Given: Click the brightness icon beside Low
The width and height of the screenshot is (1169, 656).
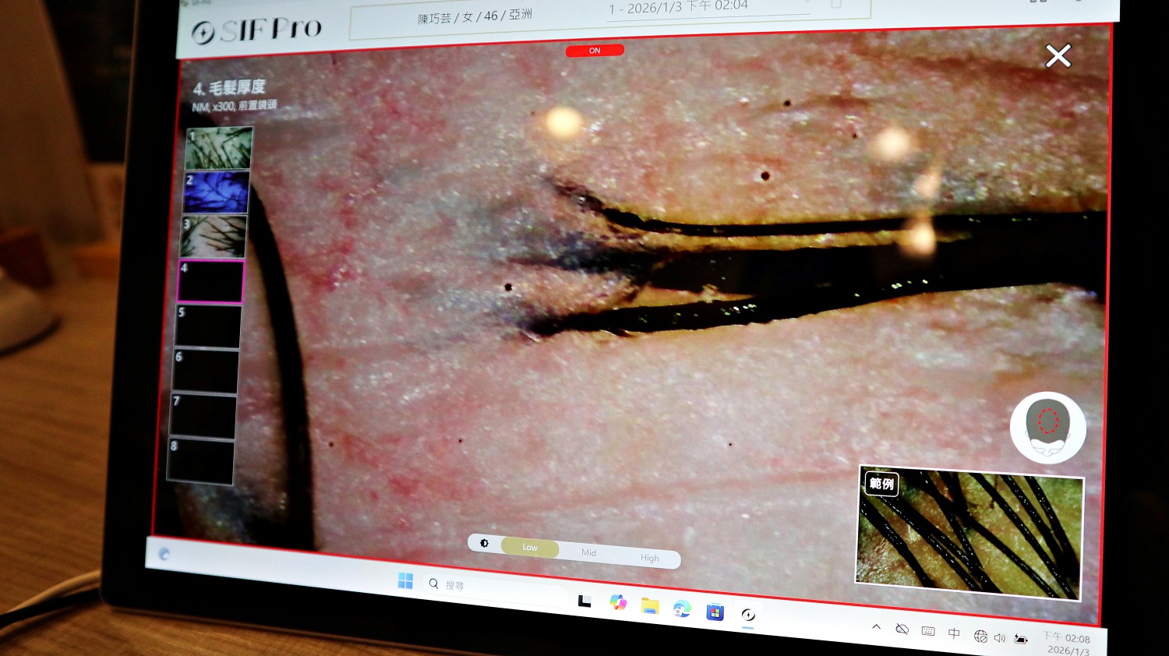Looking at the screenshot, I should [484, 543].
